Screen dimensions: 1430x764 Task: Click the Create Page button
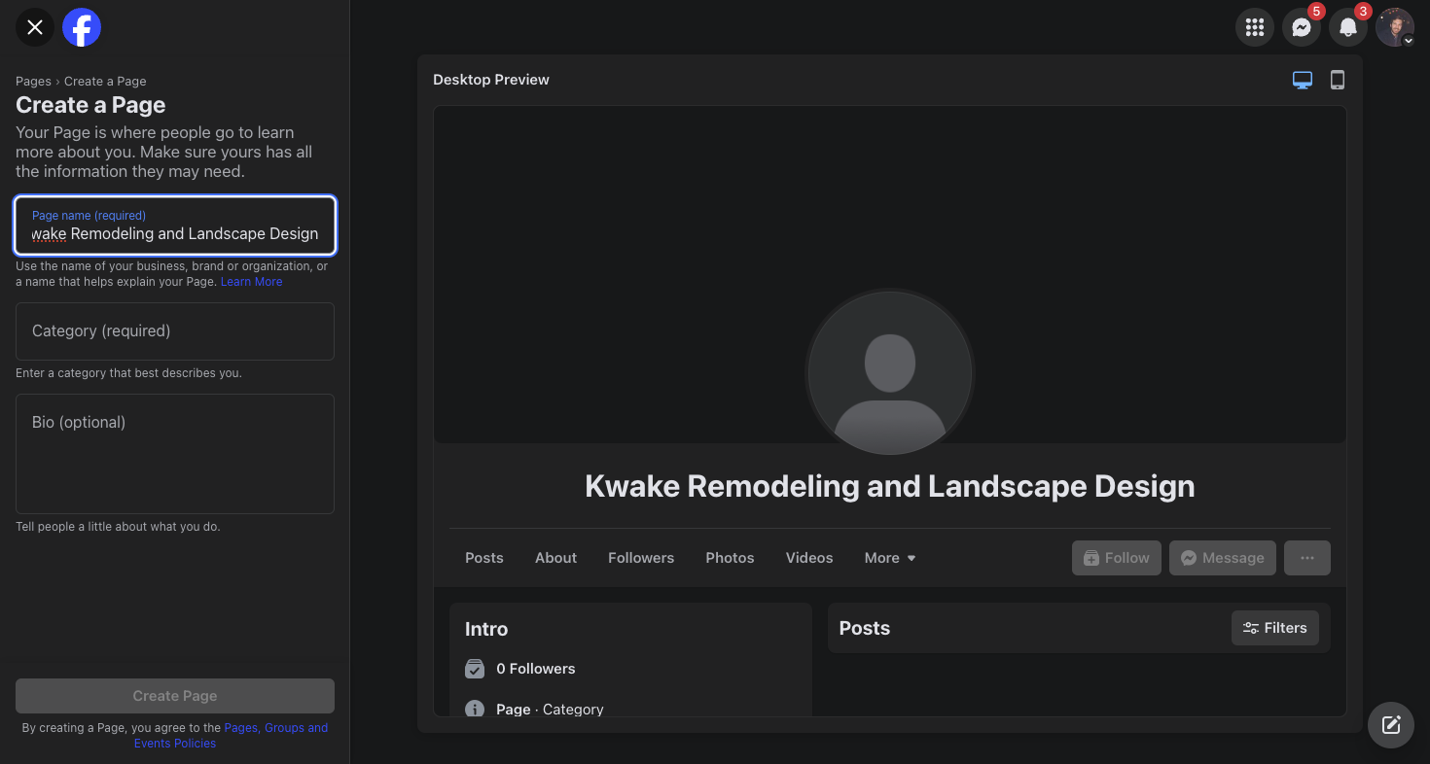pyautogui.click(x=175, y=696)
